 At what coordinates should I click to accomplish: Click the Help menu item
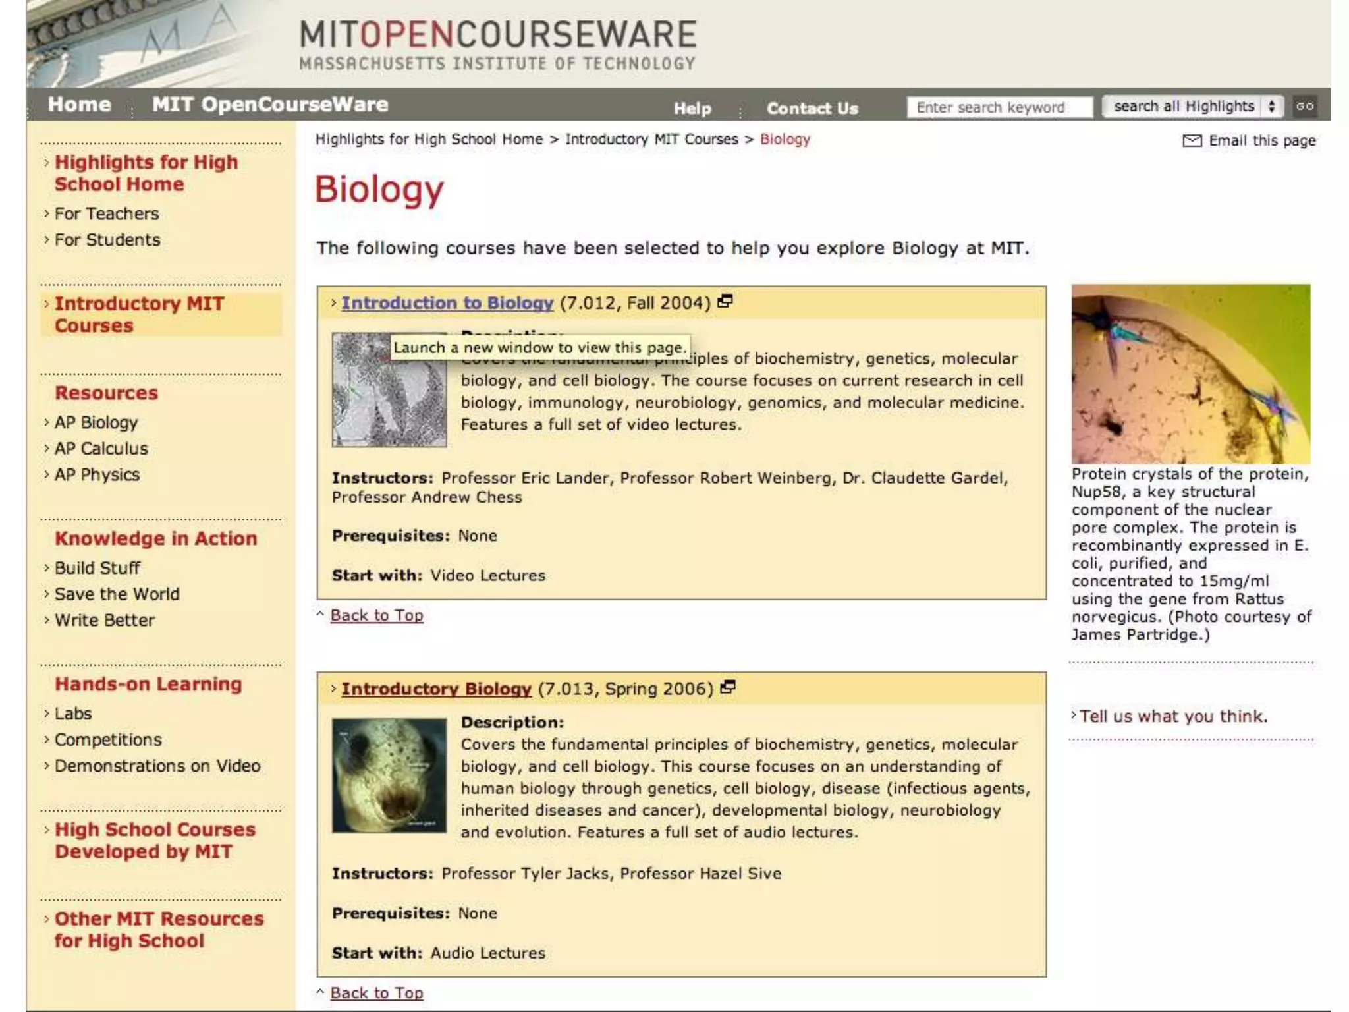pyautogui.click(x=692, y=108)
